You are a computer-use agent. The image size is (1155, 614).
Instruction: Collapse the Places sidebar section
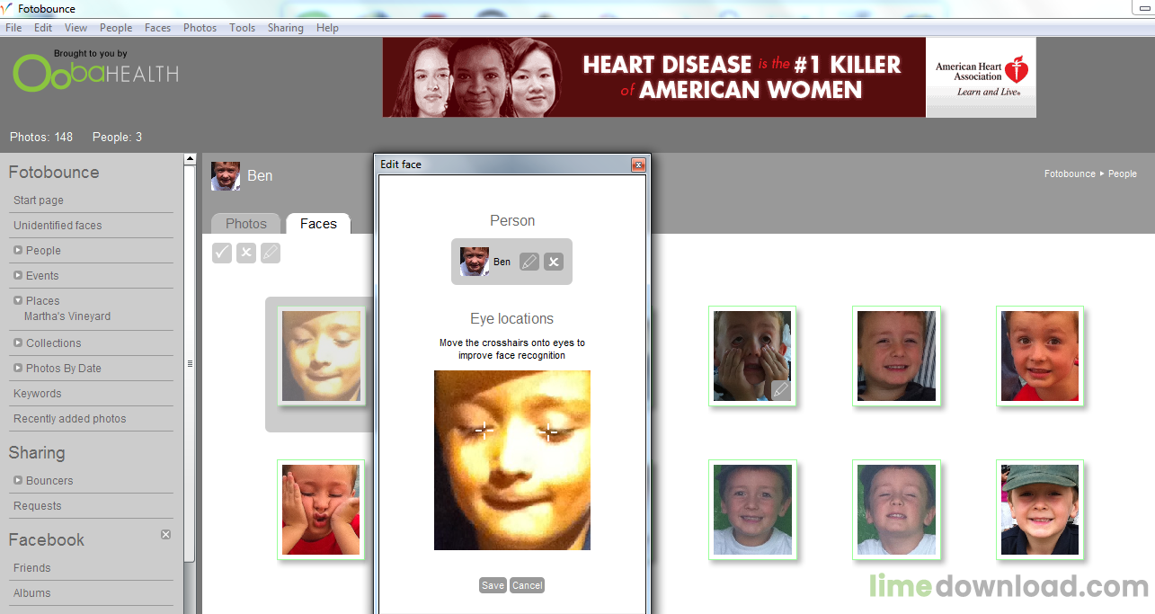coord(18,300)
